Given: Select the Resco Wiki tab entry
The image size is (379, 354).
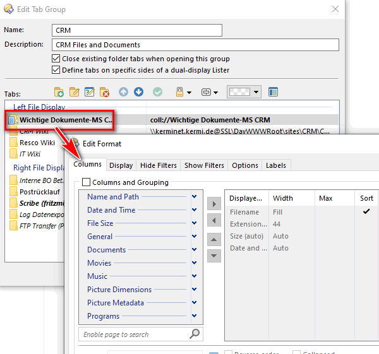Looking at the screenshot, I should pos(37,143).
